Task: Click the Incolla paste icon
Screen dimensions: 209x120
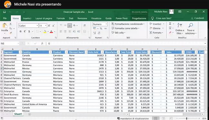Action: 5,26
